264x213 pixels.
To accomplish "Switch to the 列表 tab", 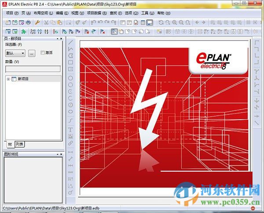I will pos(19,144).
